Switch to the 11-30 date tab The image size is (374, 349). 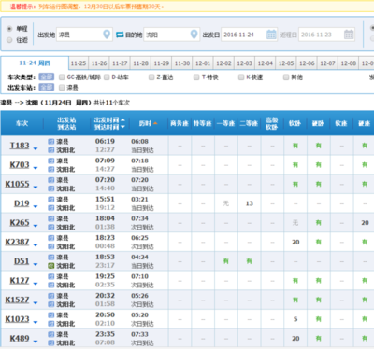(182, 63)
